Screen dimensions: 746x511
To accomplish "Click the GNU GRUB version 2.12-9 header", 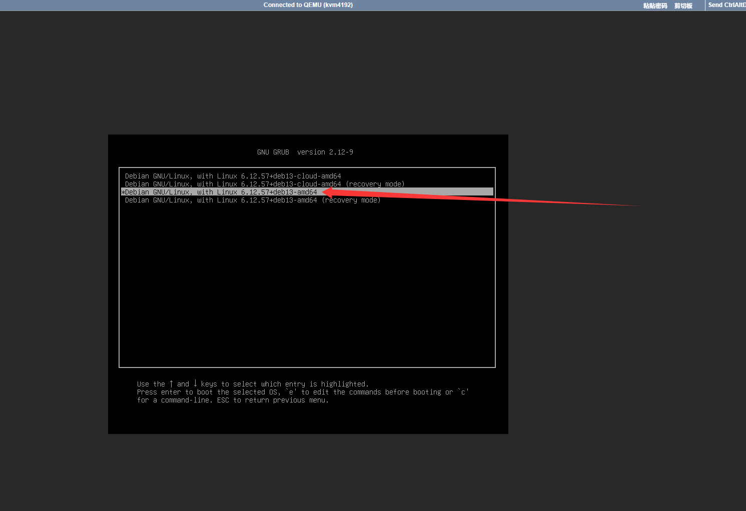I will pos(305,152).
